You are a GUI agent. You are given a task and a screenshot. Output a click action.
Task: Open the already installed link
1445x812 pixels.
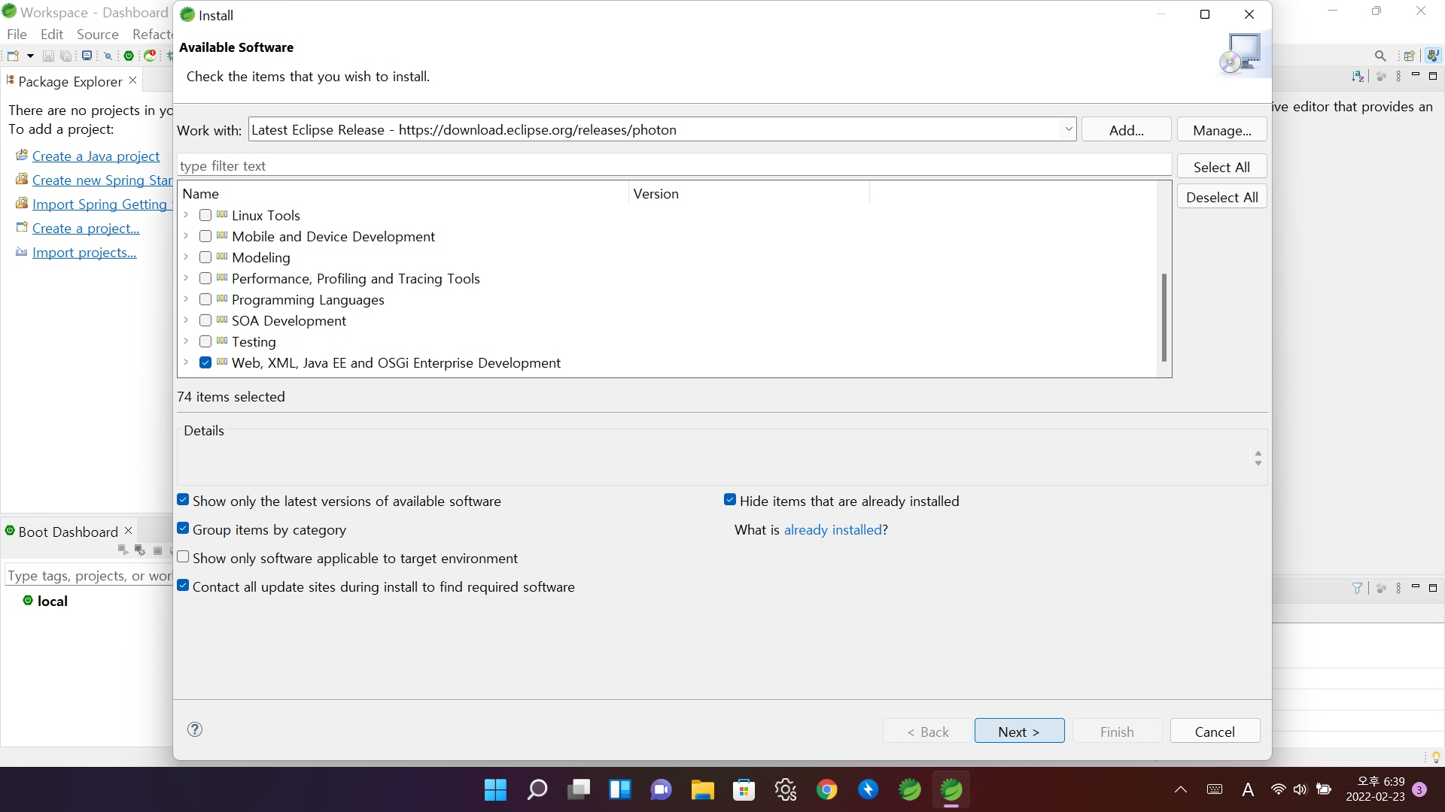coord(832,530)
